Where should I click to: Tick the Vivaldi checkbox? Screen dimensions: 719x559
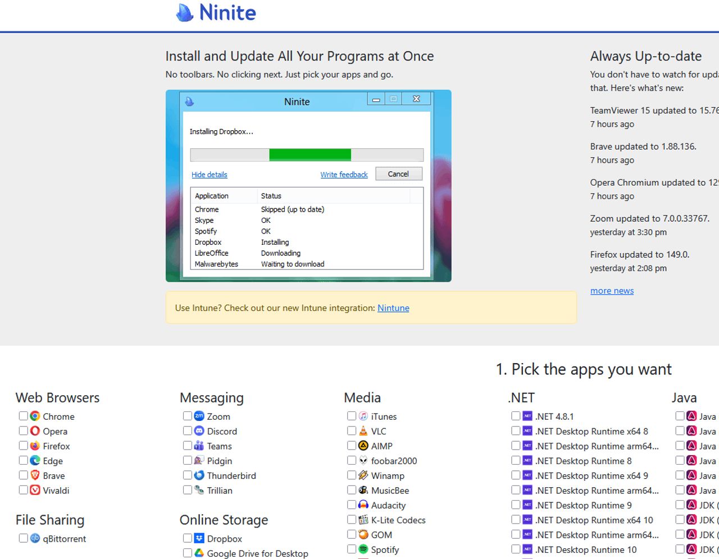(x=23, y=490)
